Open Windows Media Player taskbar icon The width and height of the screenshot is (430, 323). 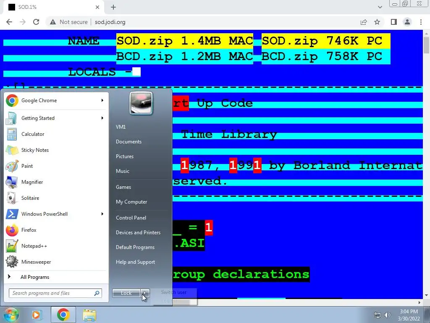[x=36, y=315]
